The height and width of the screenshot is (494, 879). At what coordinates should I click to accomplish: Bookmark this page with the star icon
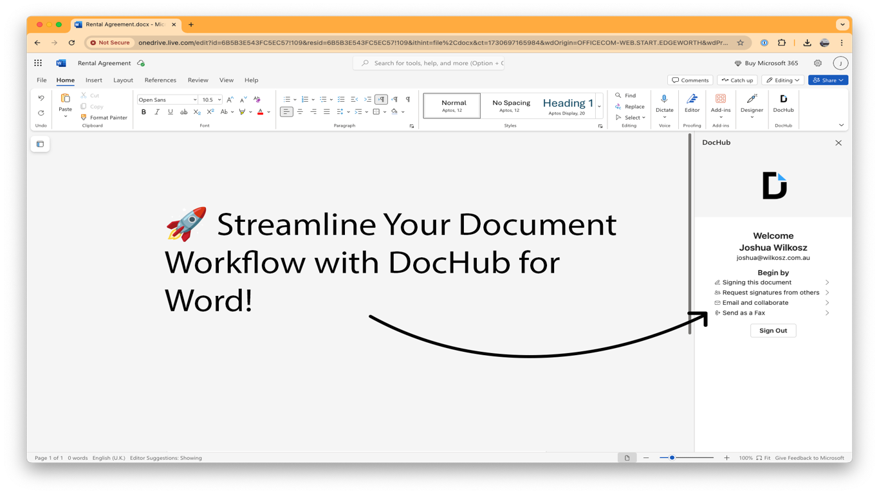click(741, 42)
